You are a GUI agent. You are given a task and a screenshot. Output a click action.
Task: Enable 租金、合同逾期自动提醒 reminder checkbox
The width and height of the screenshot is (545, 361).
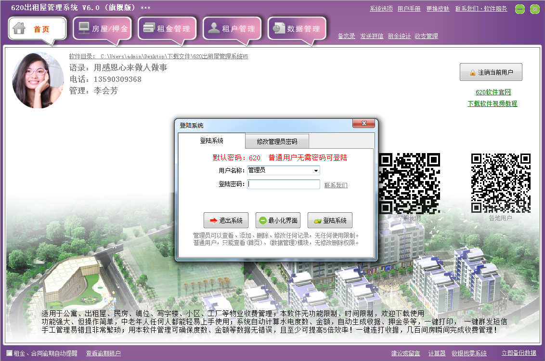pyautogui.click(x=8, y=353)
